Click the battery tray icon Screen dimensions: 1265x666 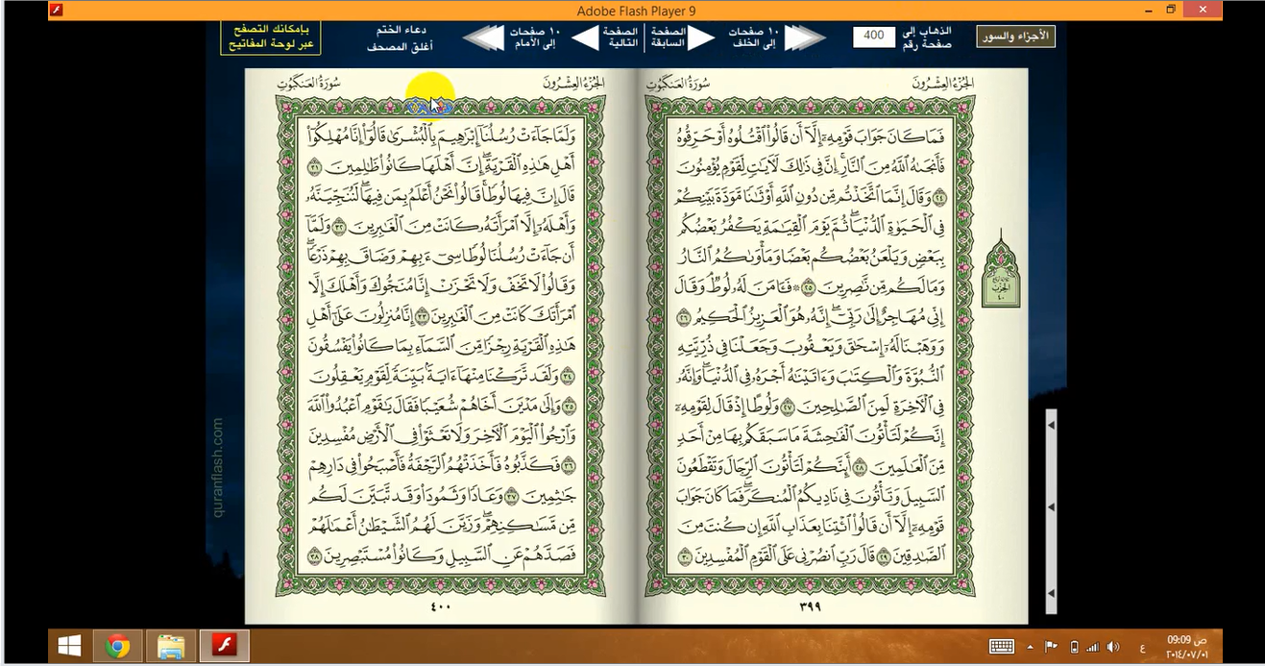coord(1074,647)
